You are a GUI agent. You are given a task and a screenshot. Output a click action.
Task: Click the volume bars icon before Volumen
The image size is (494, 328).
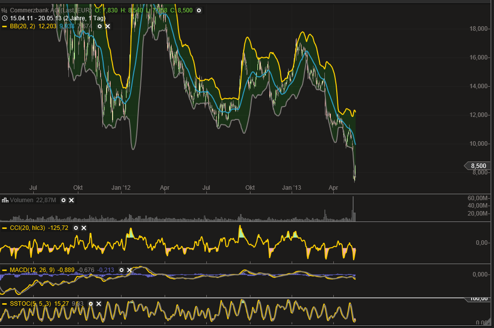coord(4,200)
